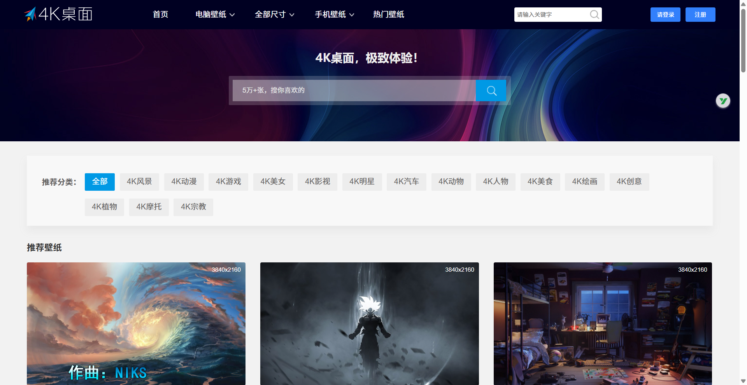Viewport: 747px width, 385px height.
Task: Select the 4K汽车 category
Action: tap(407, 182)
